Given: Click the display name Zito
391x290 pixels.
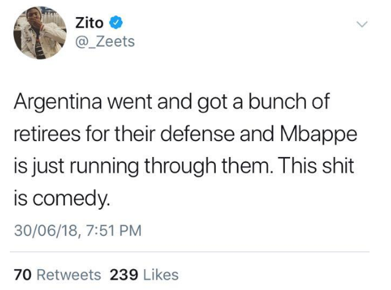Looking at the screenshot, I should [x=89, y=23].
